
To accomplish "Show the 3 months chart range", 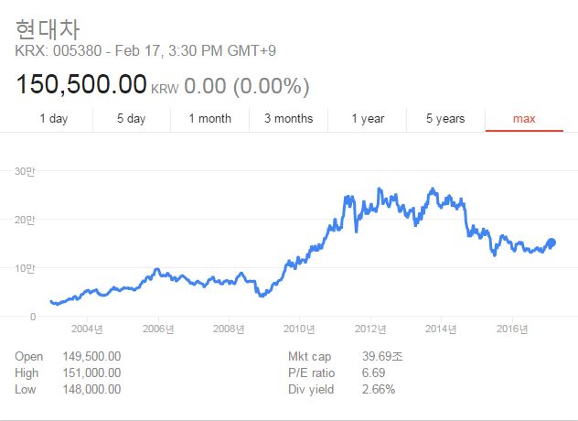I will pyautogui.click(x=288, y=119).
